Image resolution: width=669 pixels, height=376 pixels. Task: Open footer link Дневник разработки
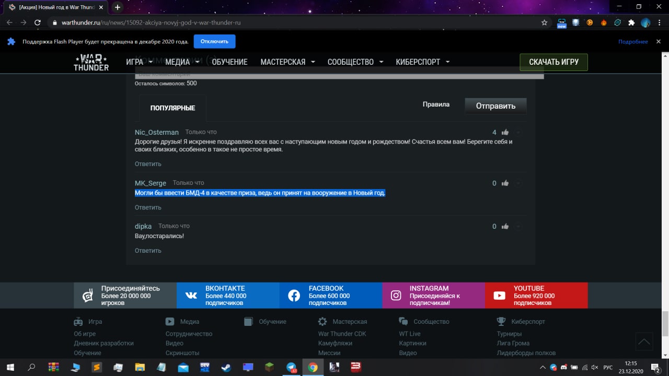pos(103,343)
